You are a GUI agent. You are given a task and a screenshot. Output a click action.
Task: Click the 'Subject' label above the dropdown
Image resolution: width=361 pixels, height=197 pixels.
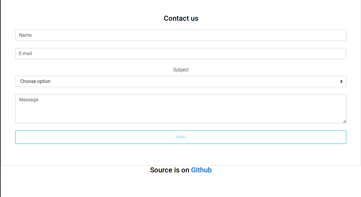pyautogui.click(x=181, y=70)
